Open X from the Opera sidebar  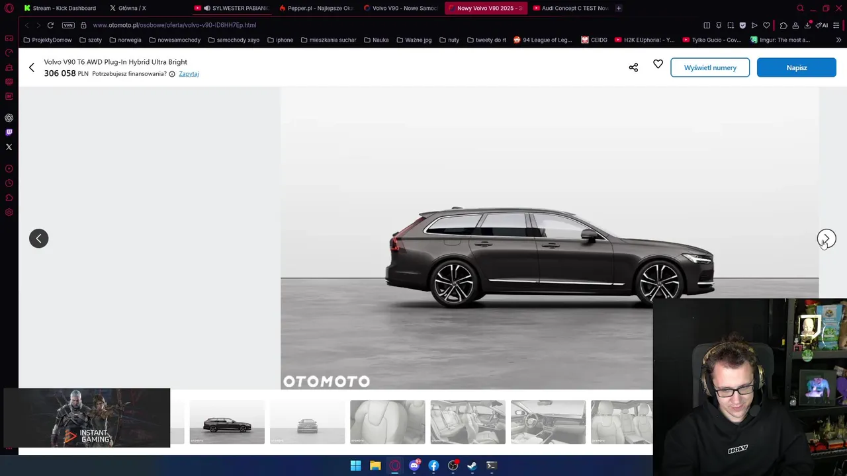pos(9,147)
